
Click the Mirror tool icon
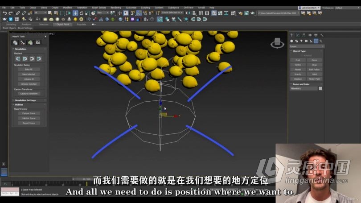pos(188,13)
